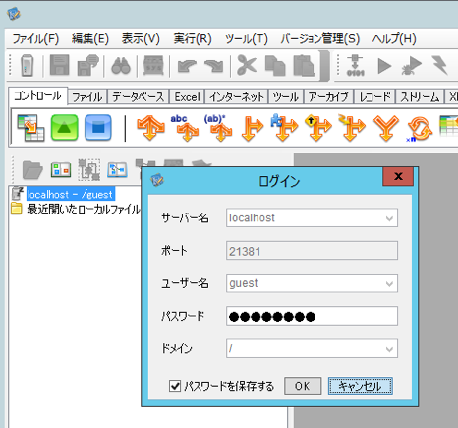
Task: Click the flow diagram icon in tree toolbar
Action: (117, 170)
